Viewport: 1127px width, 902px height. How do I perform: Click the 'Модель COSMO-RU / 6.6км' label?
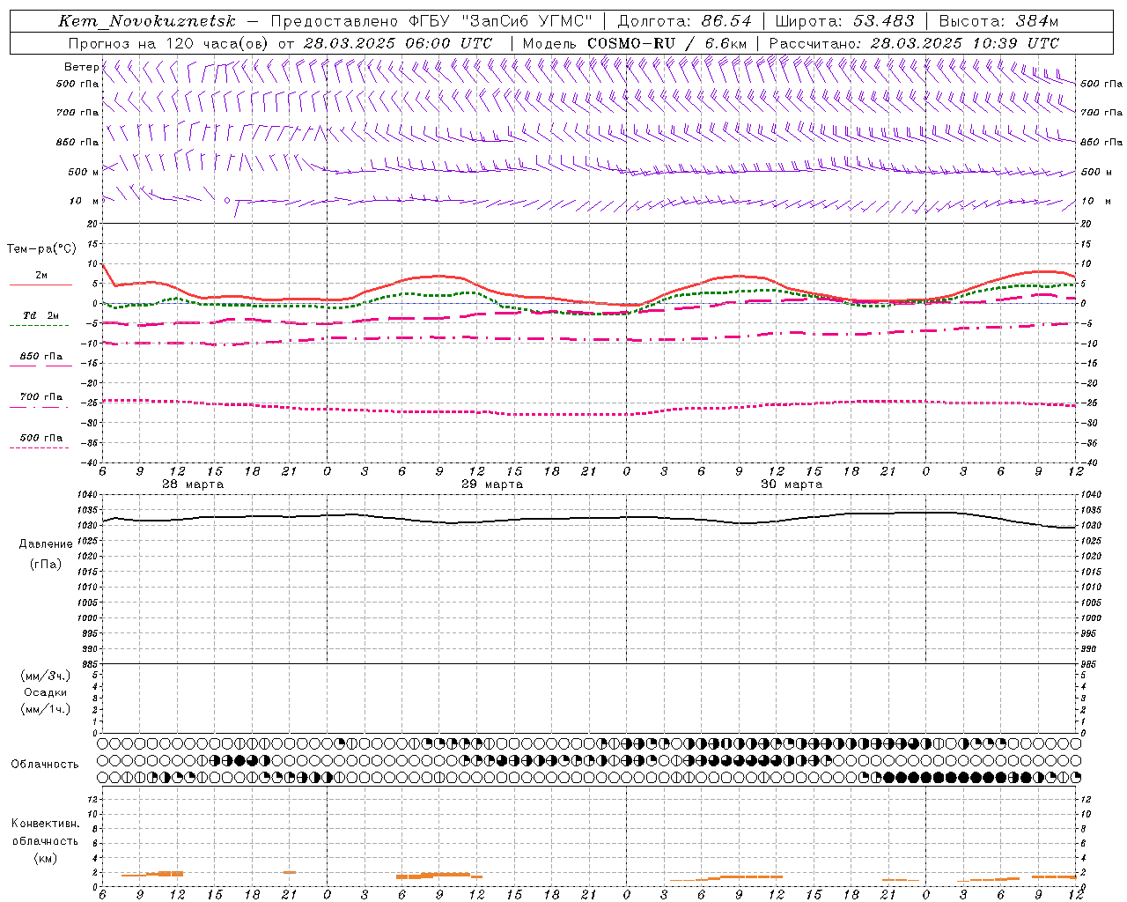coord(635,43)
